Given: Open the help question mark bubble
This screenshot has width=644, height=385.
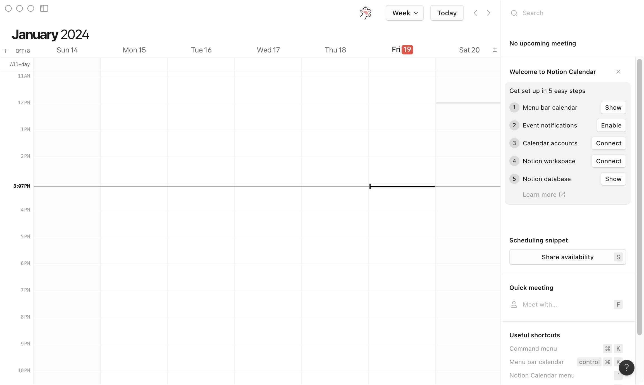Looking at the screenshot, I should click(626, 367).
